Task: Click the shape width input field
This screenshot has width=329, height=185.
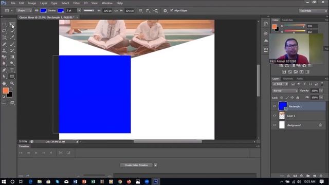Action: click(x=107, y=10)
